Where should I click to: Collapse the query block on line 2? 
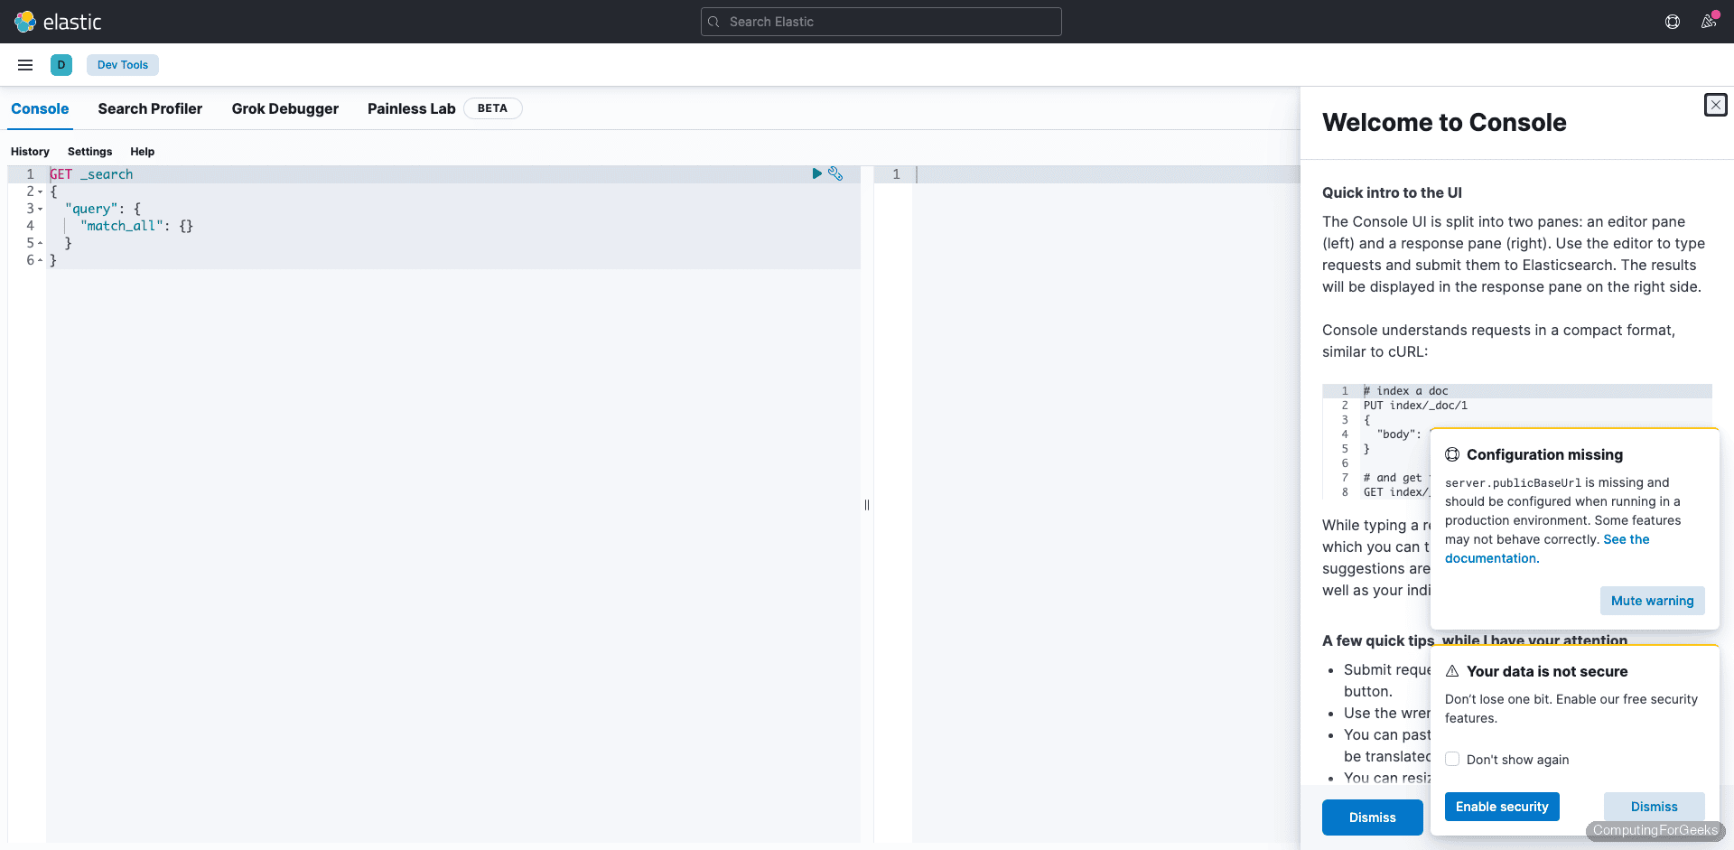[39, 191]
